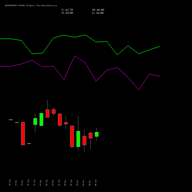
Task: Click the tall green candlestick above 29 Sep
Action: 78,139
